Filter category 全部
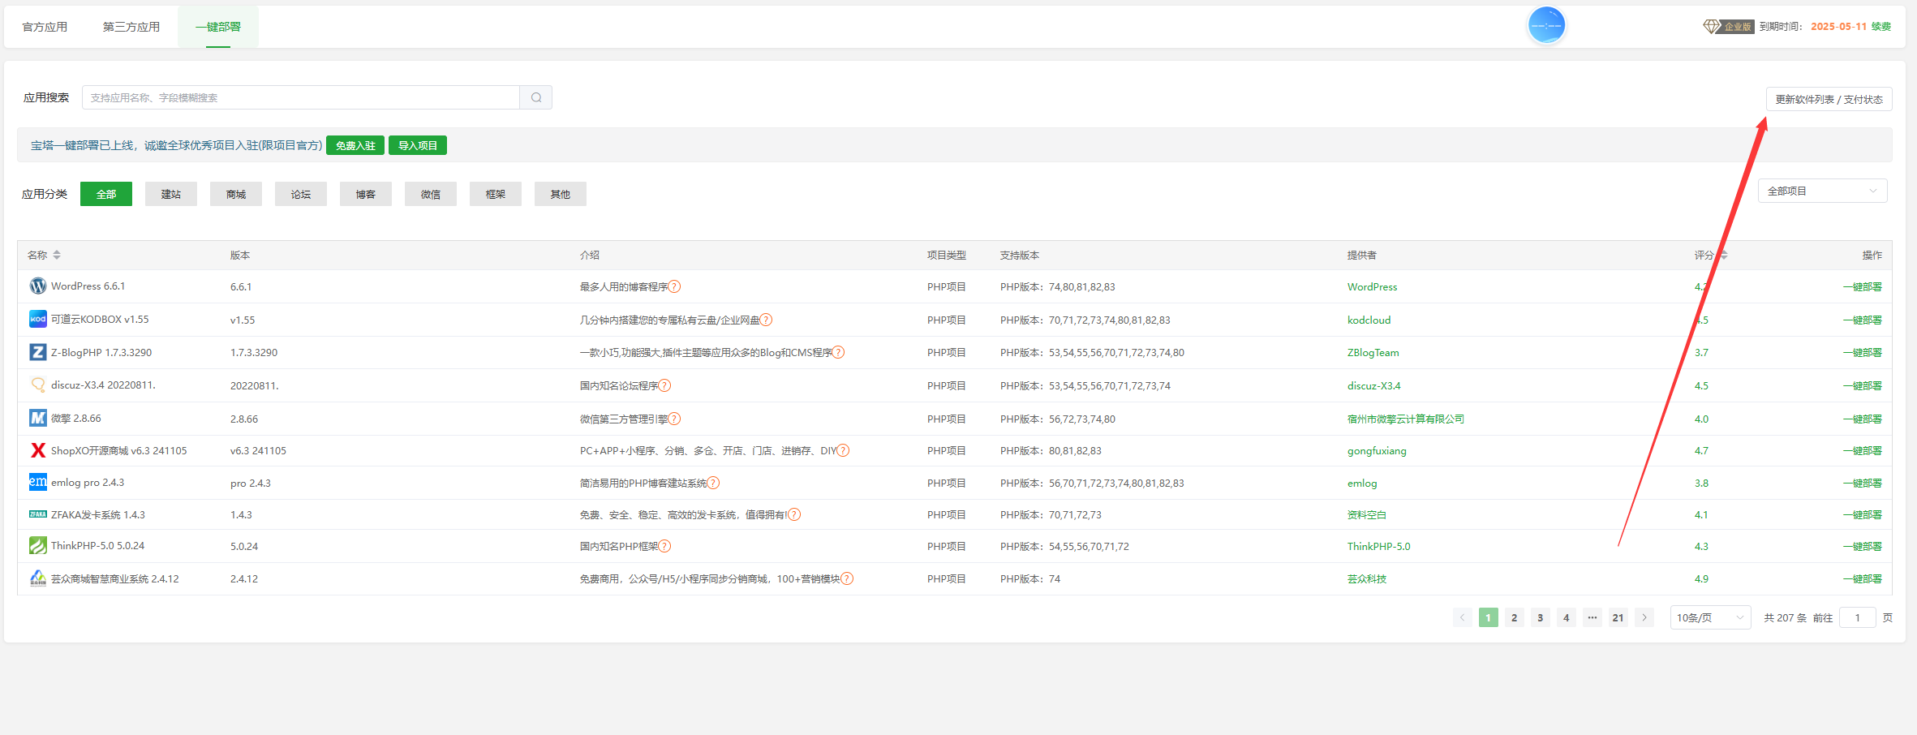Viewport: 1917px width, 735px height. (106, 194)
